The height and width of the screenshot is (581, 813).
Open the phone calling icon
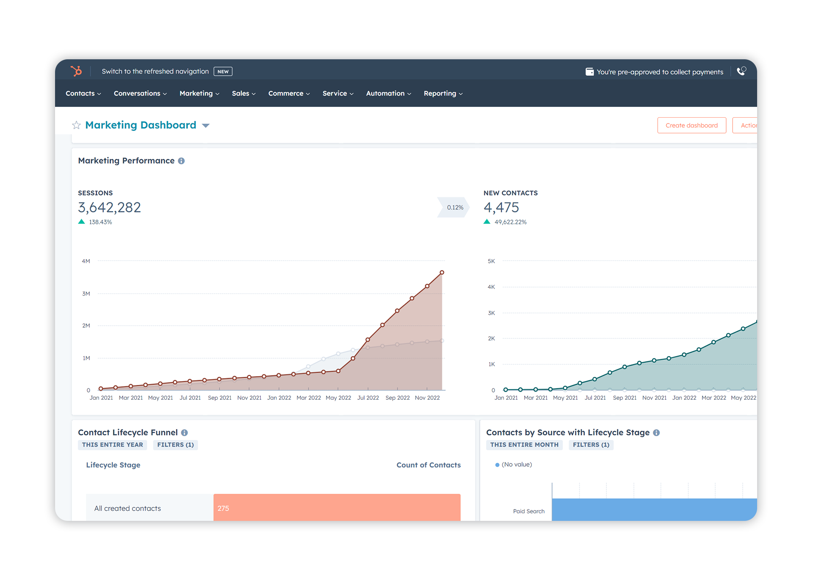pos(741,71)
